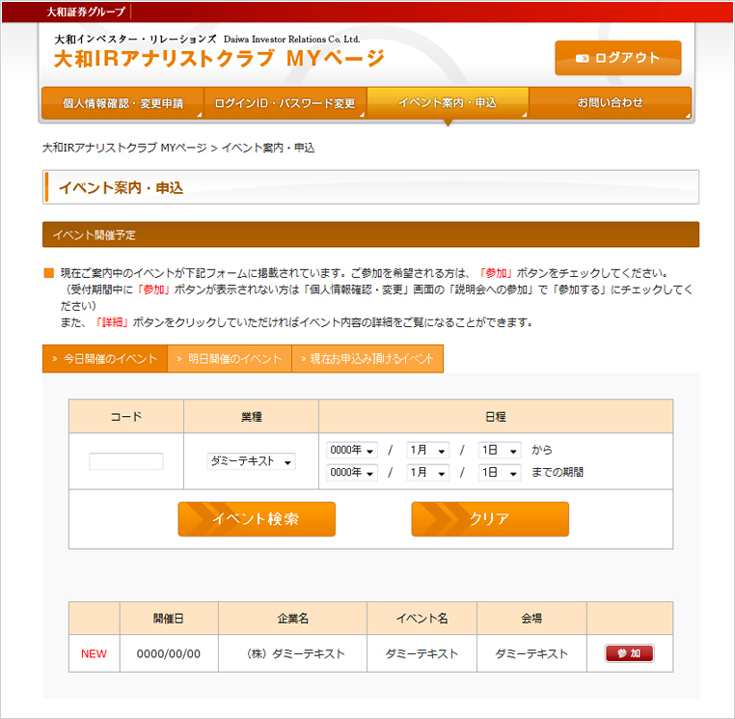Open end month dropdown before までの期間
Image resolution: width=735 pixels, height=719 pixels.
click(x=427, y=472)
